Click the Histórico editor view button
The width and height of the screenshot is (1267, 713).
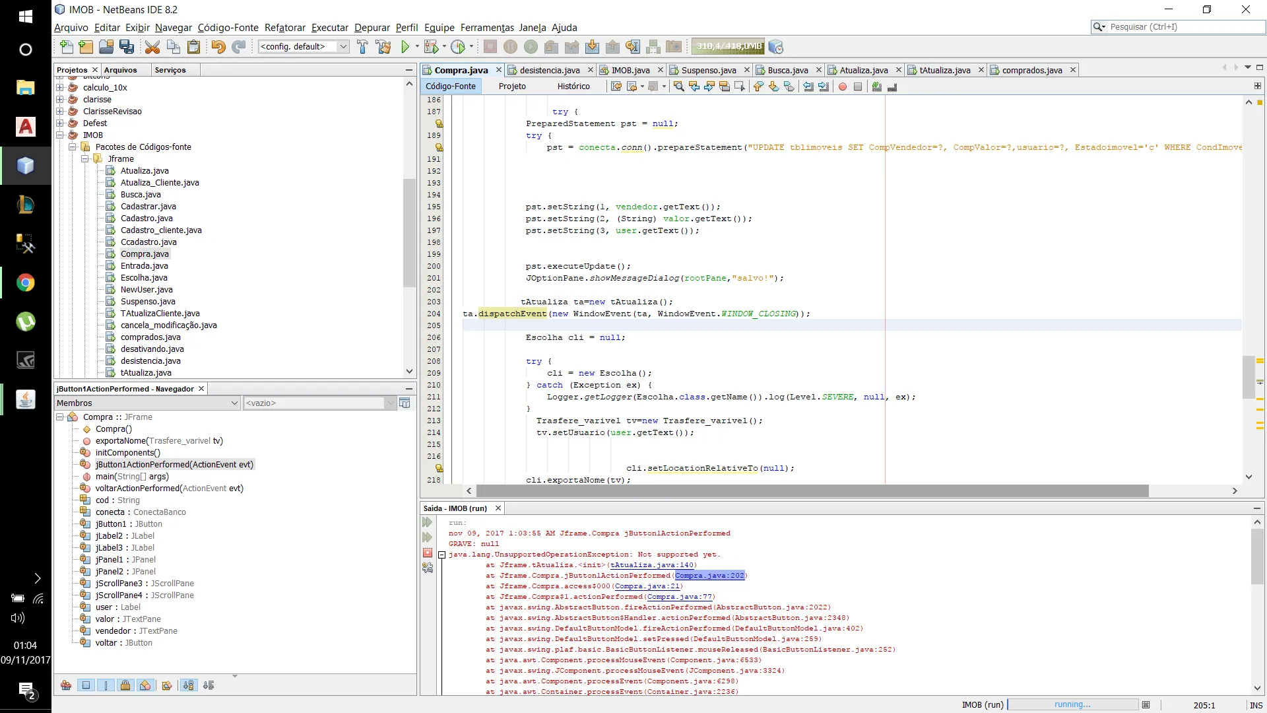pos(573,86)
